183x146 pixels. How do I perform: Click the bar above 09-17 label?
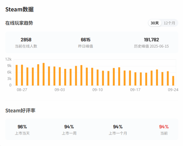click(135, 79)
